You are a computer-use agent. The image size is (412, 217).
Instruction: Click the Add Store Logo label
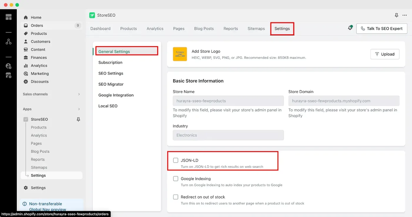coord(206,51)
